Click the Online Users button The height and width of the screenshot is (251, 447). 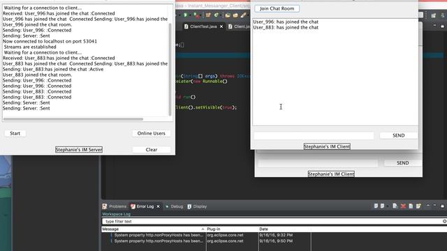pos(152,133)
